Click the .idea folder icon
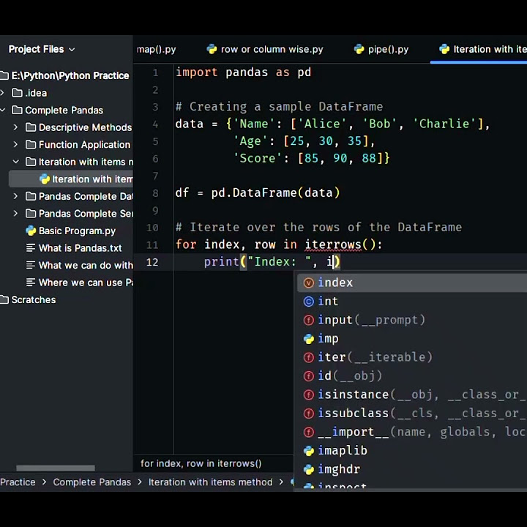 coord(17,93)
